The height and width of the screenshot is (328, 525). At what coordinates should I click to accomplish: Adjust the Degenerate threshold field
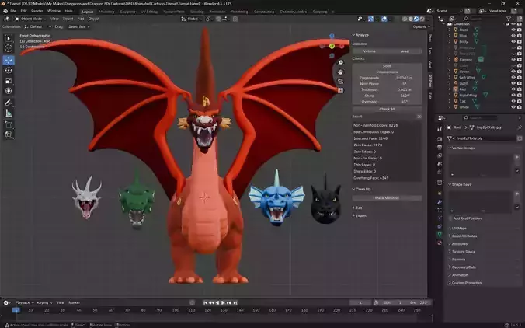pos(387,78)
